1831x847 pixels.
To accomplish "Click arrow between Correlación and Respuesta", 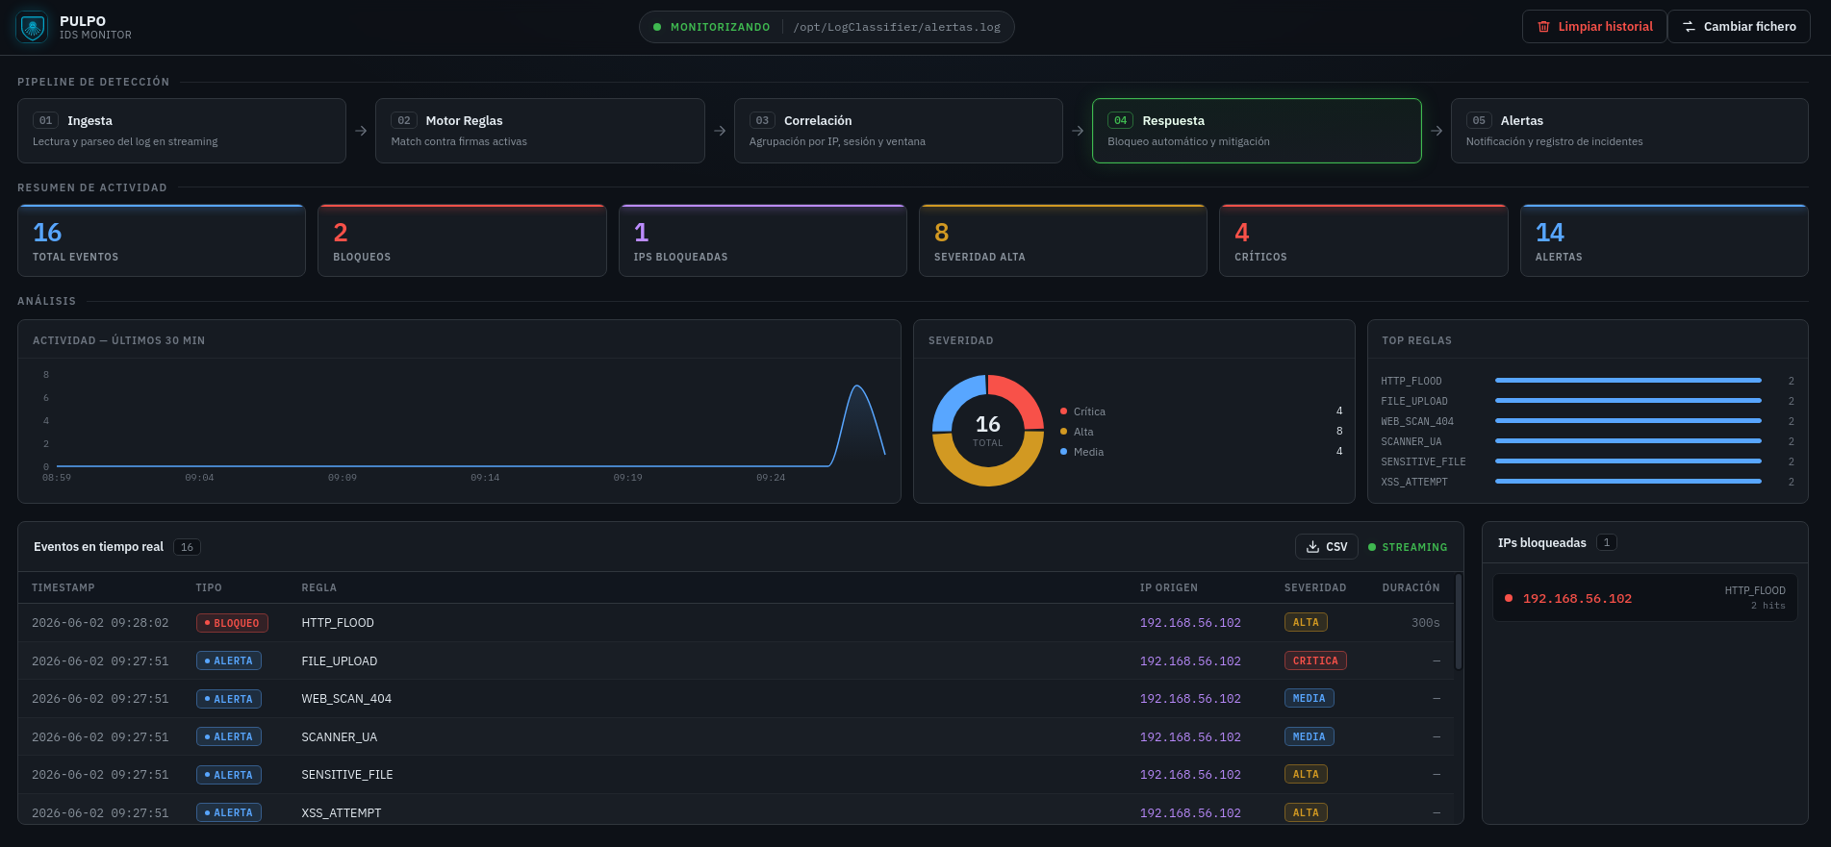I will [1078, 131].
